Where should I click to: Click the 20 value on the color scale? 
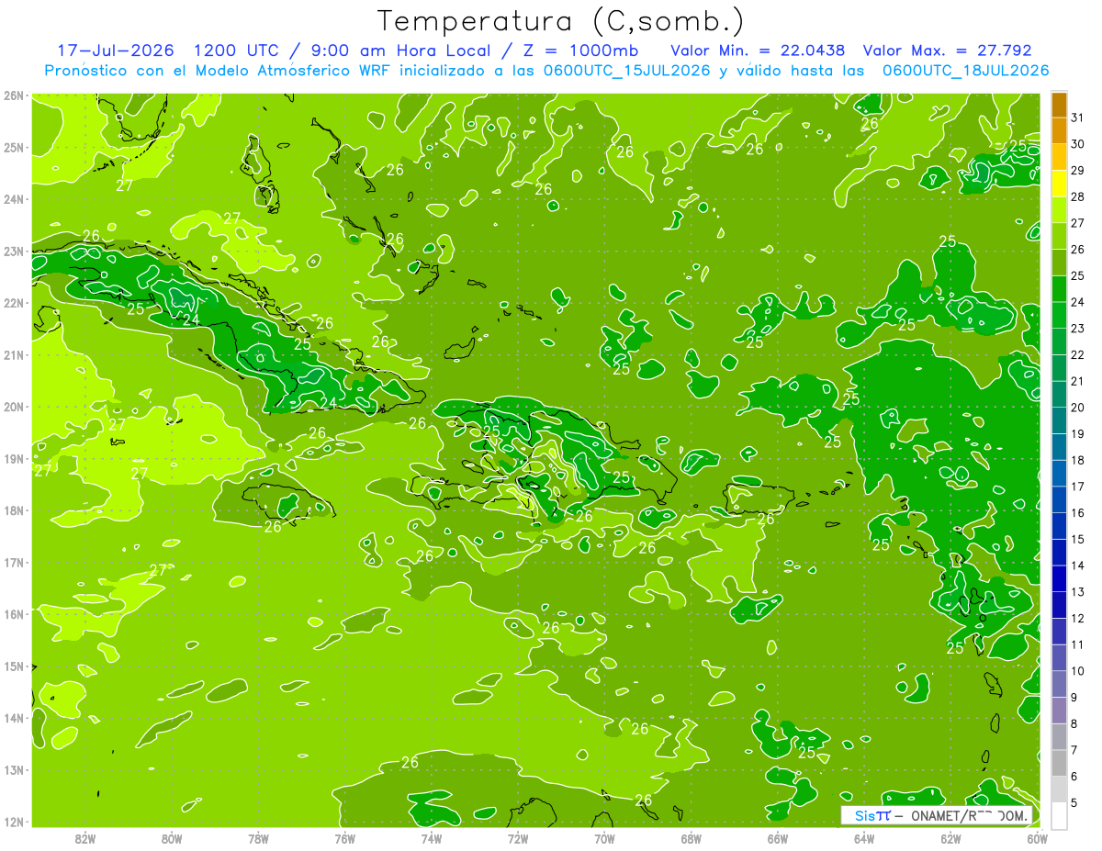(1078, 408)
